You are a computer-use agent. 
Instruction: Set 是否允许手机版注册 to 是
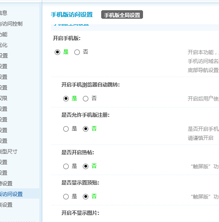(66, 129)
